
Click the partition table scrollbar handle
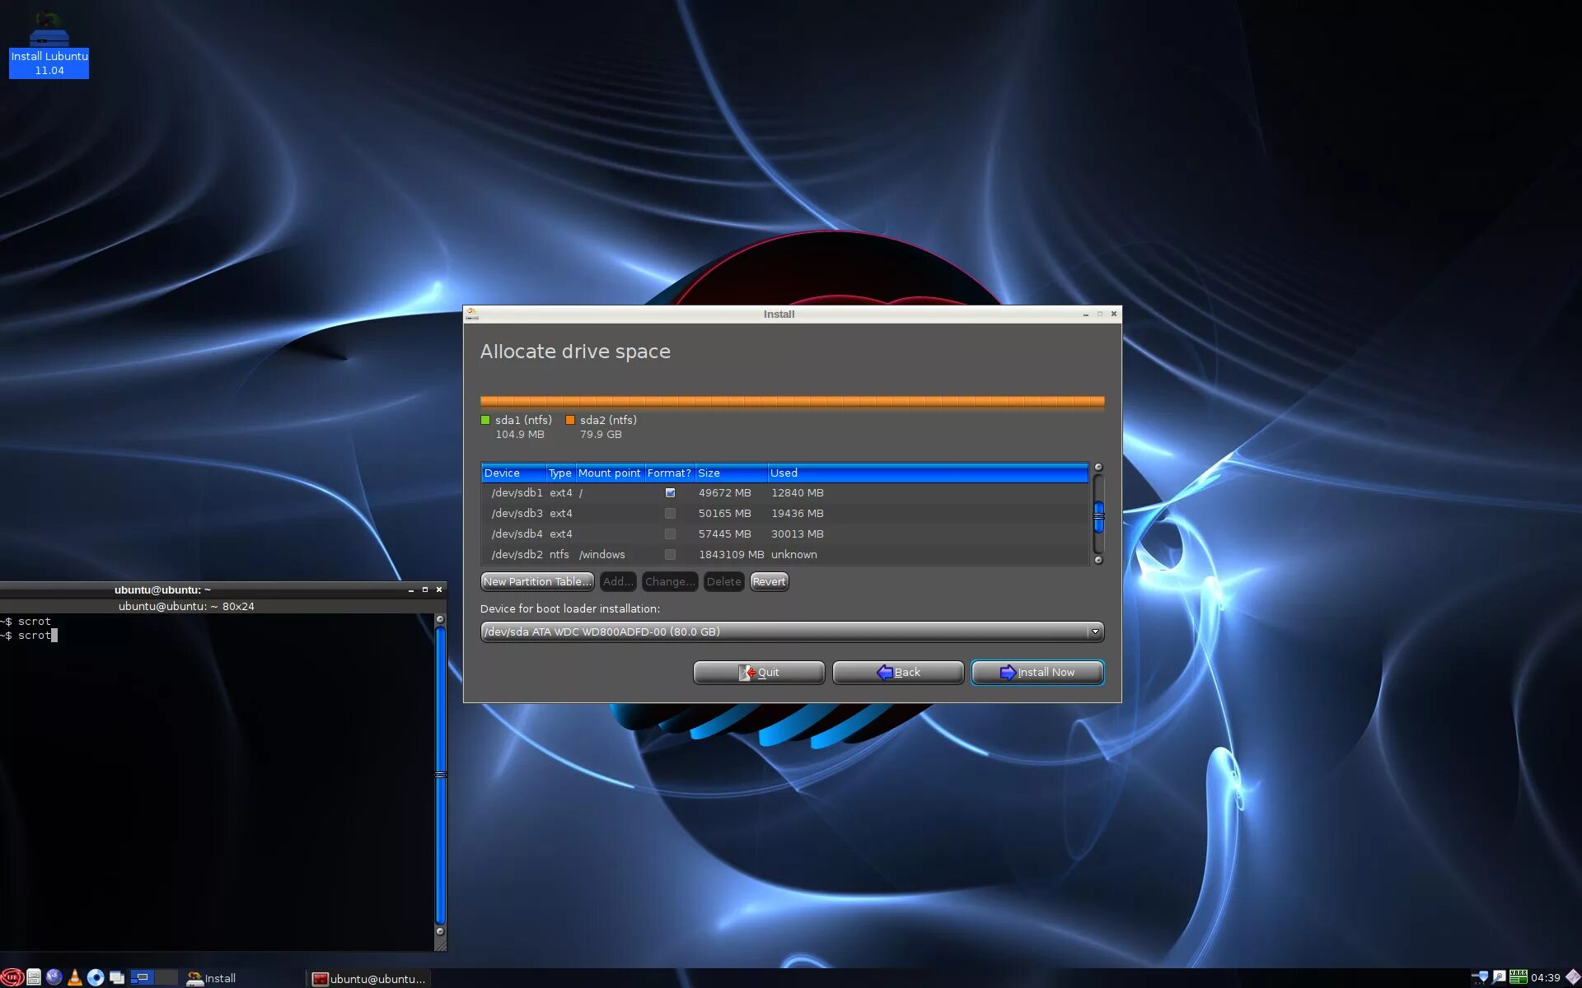tap(1098, 517)
